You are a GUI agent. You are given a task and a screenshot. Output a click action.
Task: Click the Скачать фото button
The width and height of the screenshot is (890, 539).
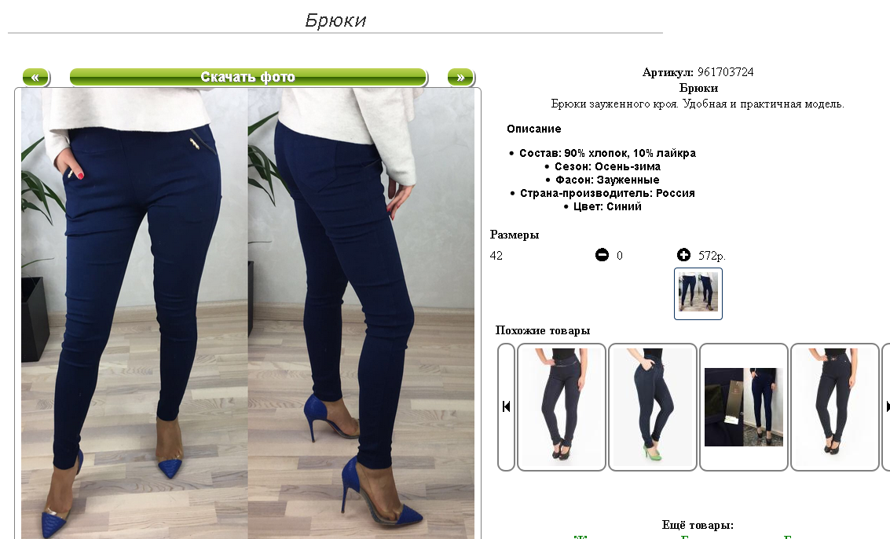248,77
